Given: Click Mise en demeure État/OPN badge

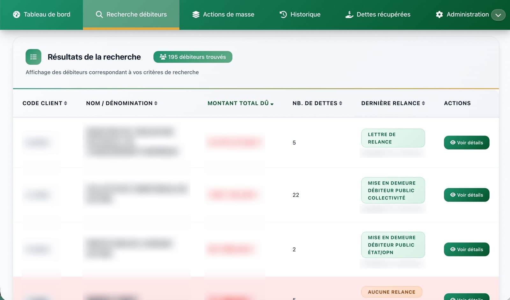Looking at the screenshot, I should (393, 245).
